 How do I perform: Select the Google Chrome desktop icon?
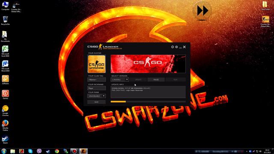pyautogui.click(x=5, y=111)
